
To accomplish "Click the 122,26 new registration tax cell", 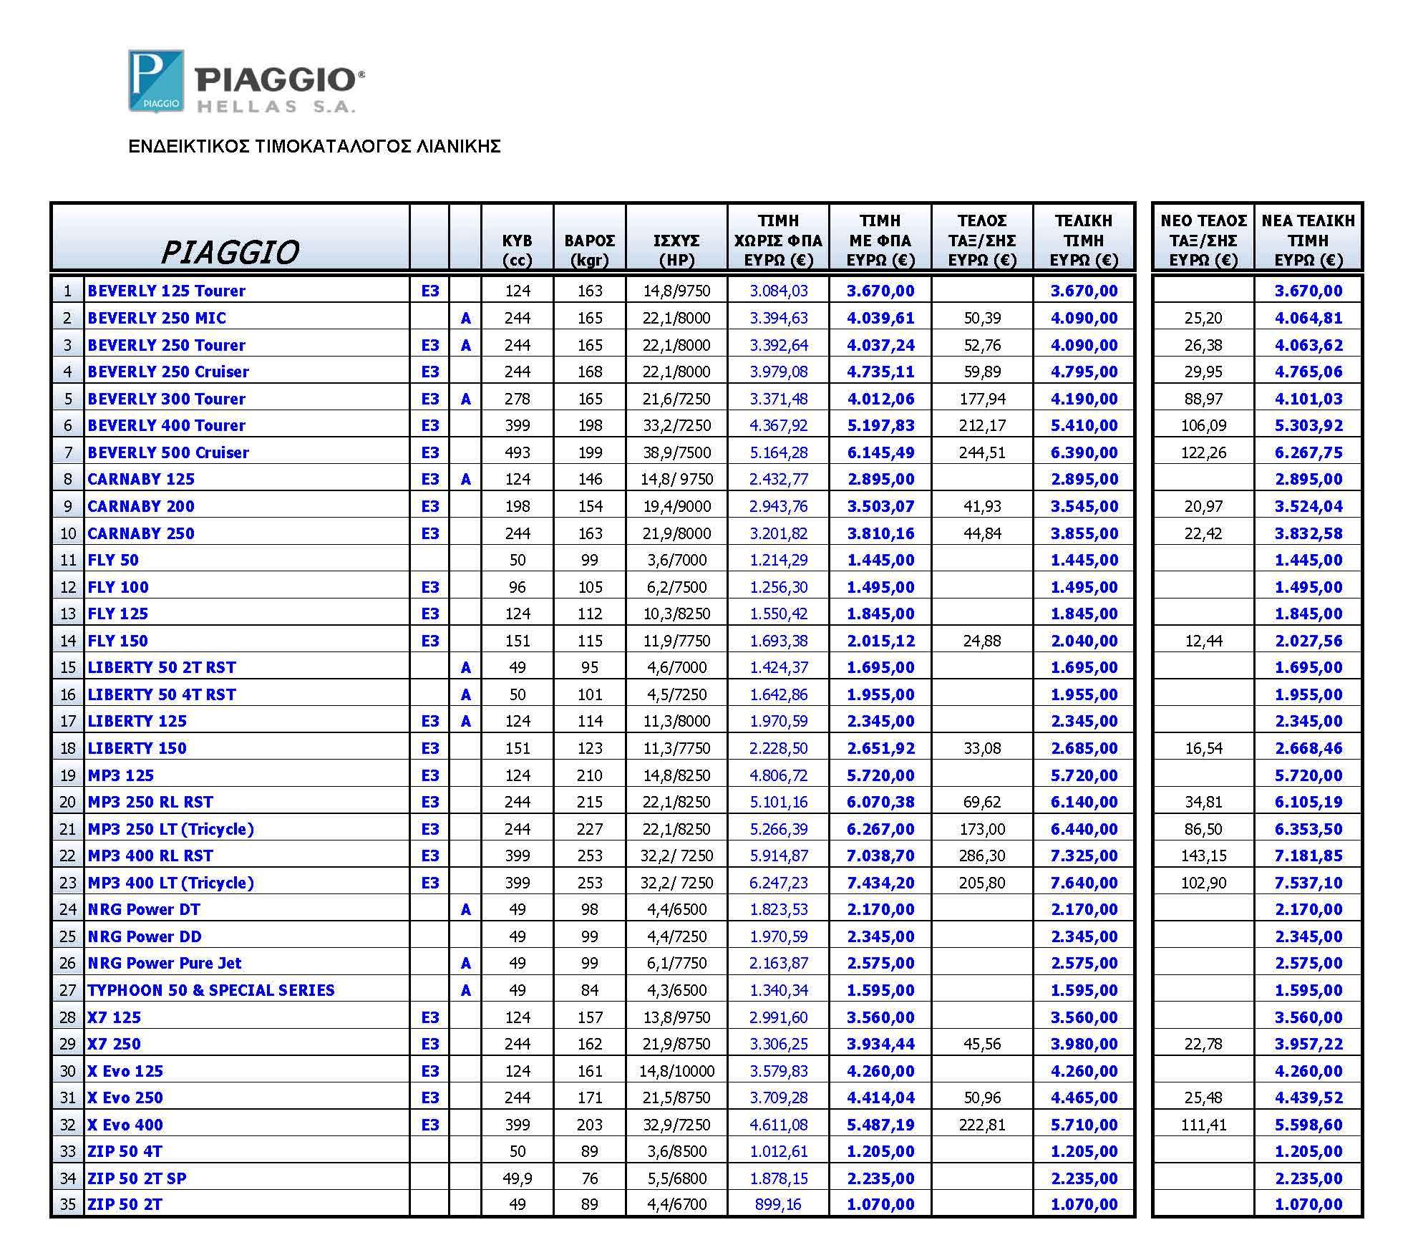I will pyautogui.click(x=1203, y=452).
